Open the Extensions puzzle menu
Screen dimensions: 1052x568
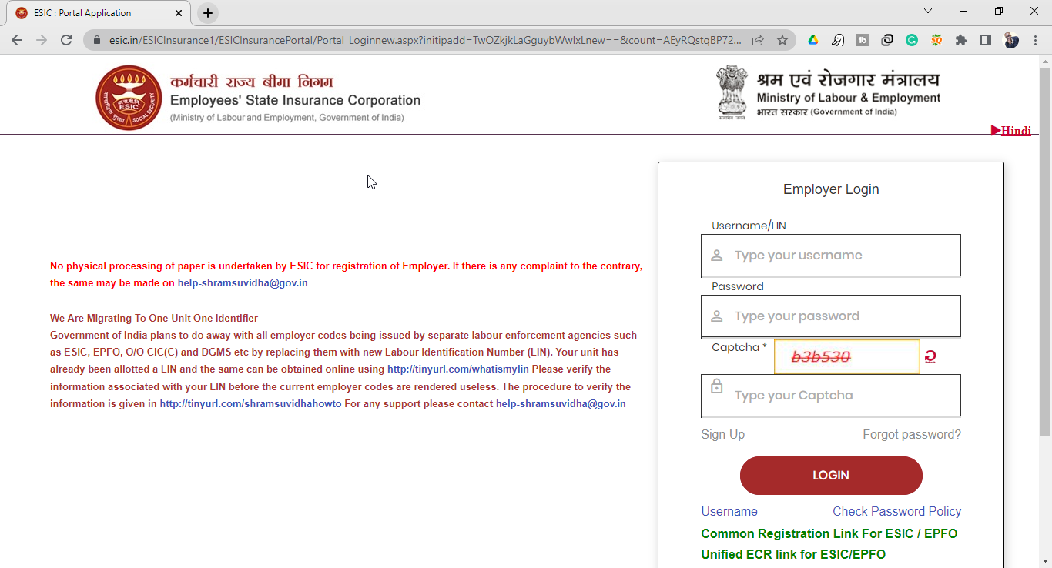(x=961, y=40)
